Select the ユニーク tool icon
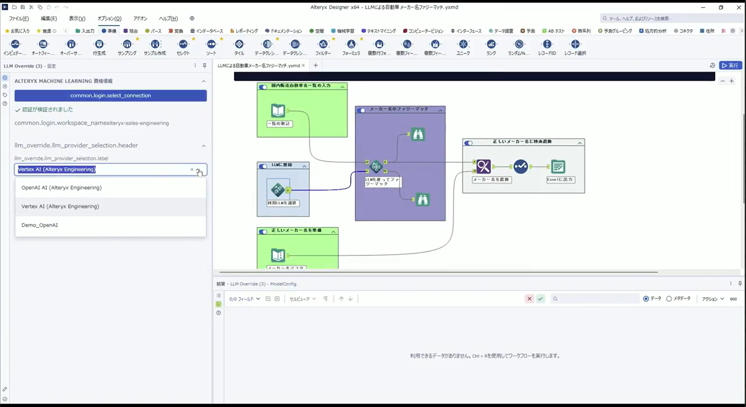 click(x=463, y=44)
